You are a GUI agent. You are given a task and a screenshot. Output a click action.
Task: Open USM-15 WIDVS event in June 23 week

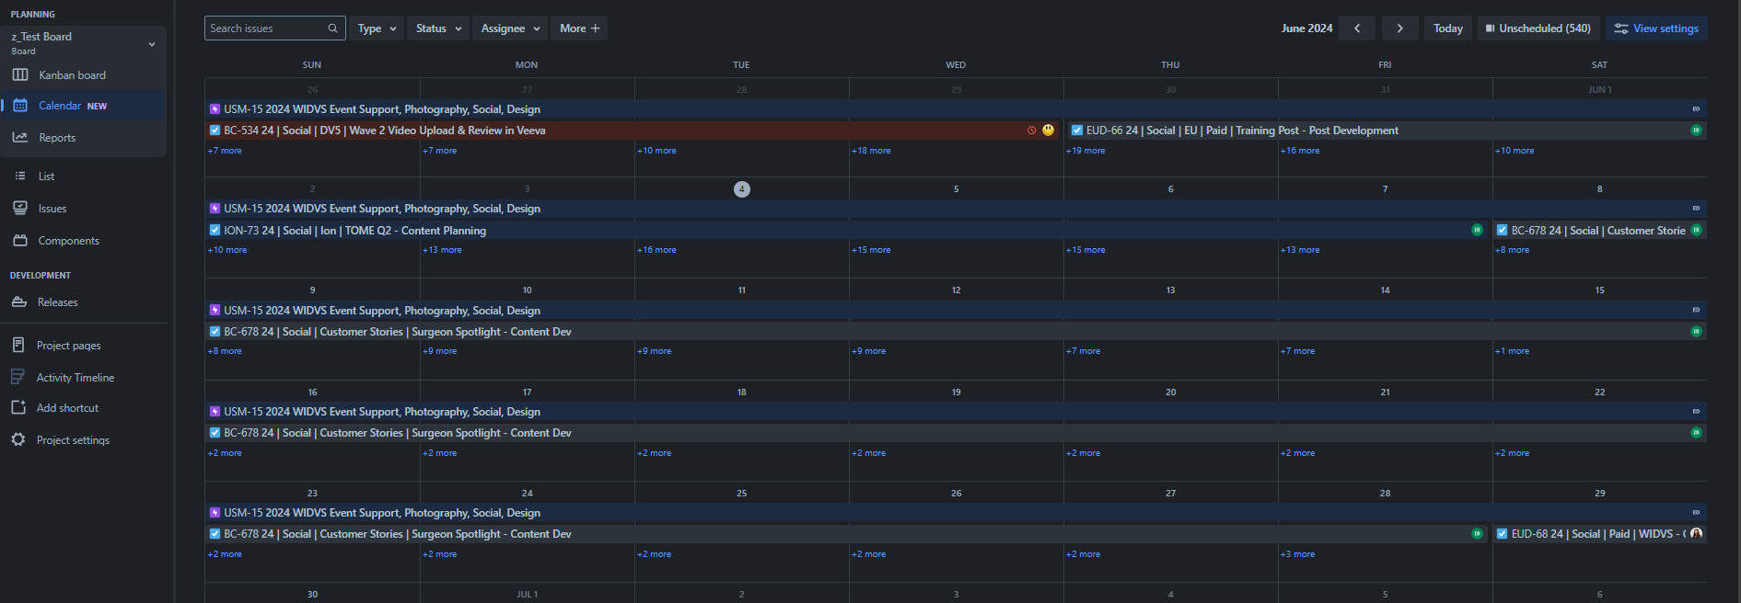click(x=956, y=513)
